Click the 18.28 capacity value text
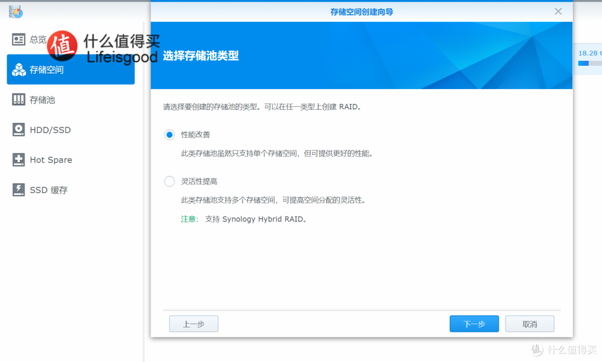This screenshot has width=602, height=362. tap(590, 53)
